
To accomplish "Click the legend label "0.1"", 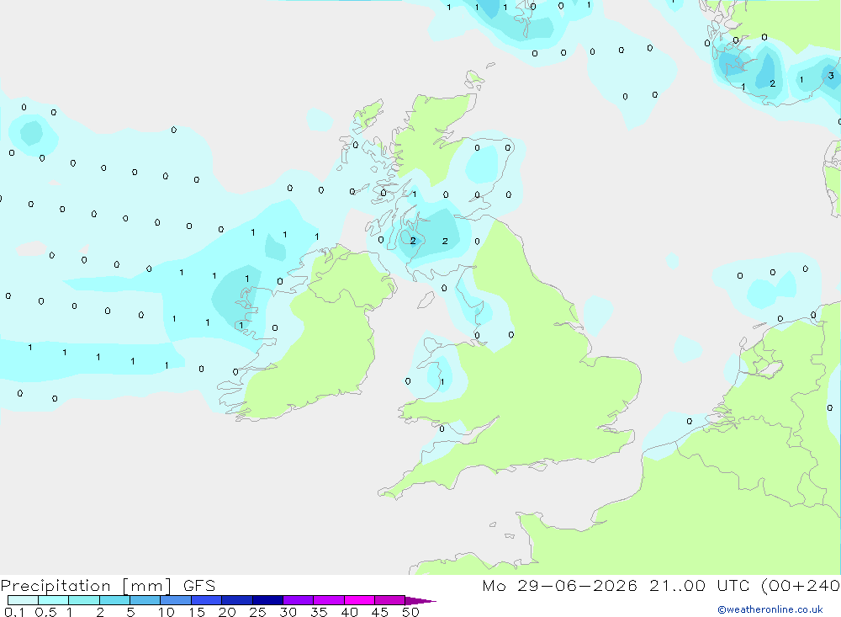I will pos(14,612).
